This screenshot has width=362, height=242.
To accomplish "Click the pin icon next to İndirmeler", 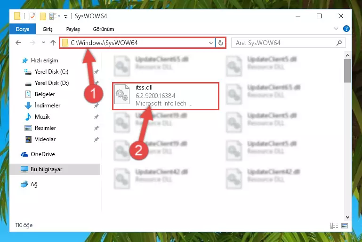I will point(97,106).
